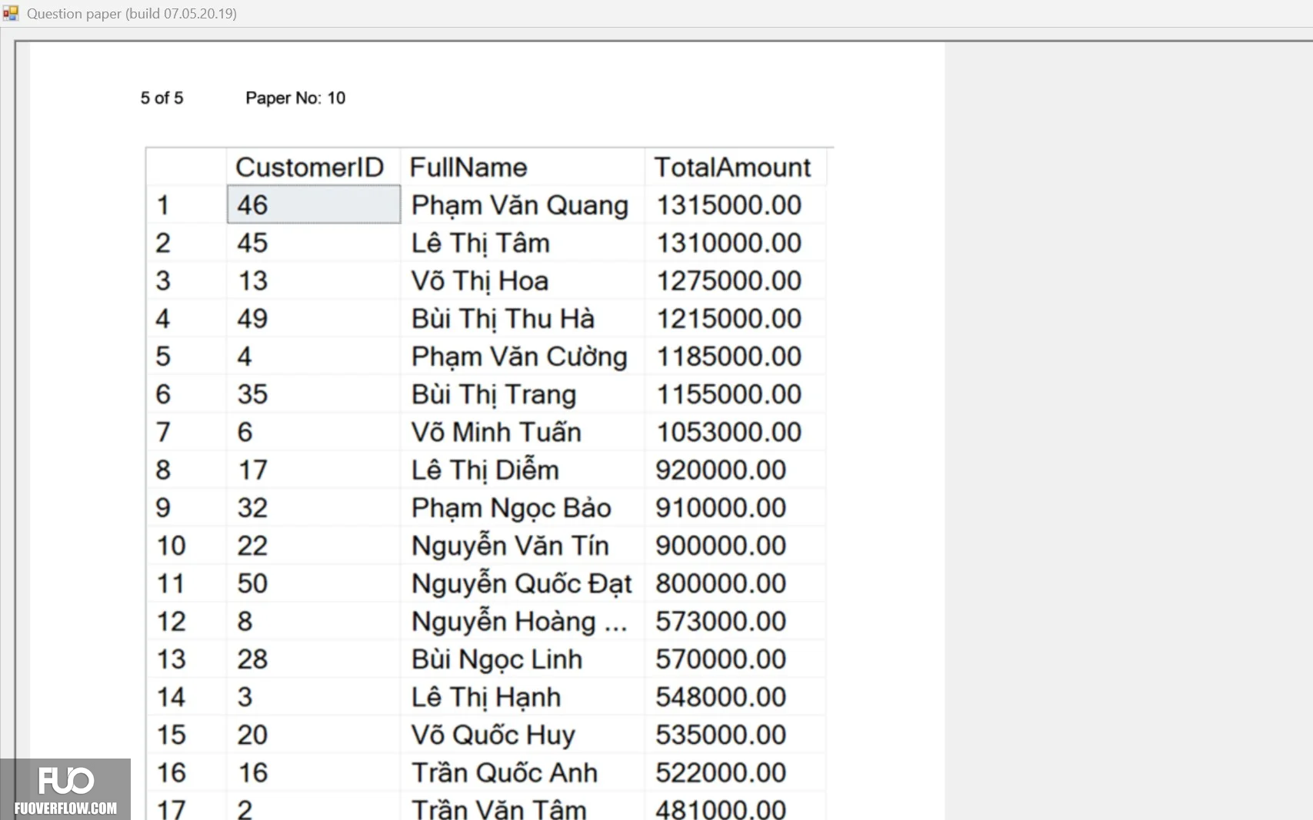Viewport: 1313px width, 820px height.
Task: Click the truncated Nguyễn Hoàng ... cell
Action: pos(522,621)
